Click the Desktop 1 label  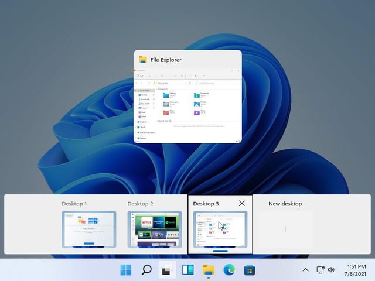[x=74, y=204]
